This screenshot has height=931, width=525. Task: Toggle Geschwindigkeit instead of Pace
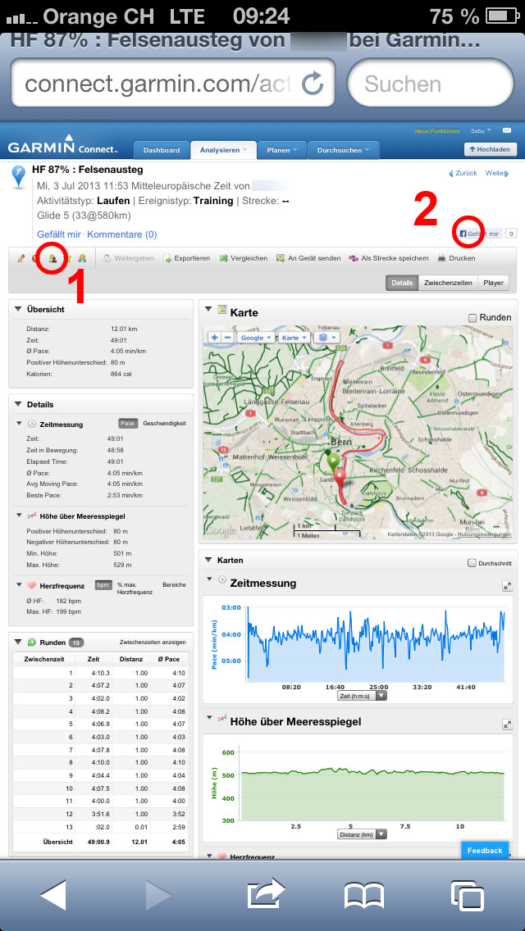[x=164, y=424]
